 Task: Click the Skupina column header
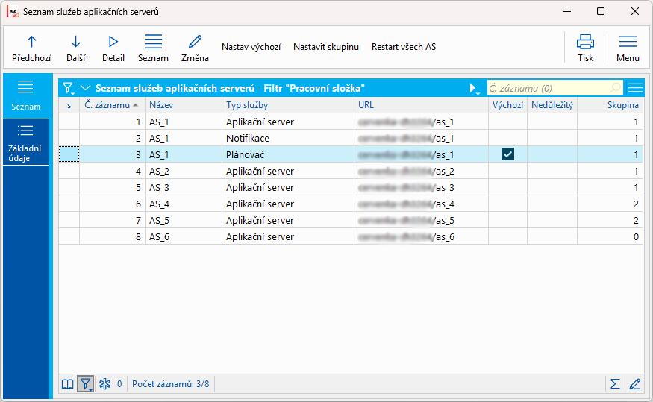pyautogui.click(x=610, y=105)
